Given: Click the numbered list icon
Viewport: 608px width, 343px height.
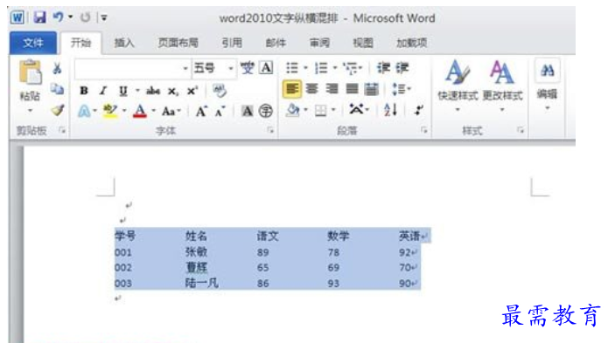Looking at the screenshot, I should click(x=321, y=68).
